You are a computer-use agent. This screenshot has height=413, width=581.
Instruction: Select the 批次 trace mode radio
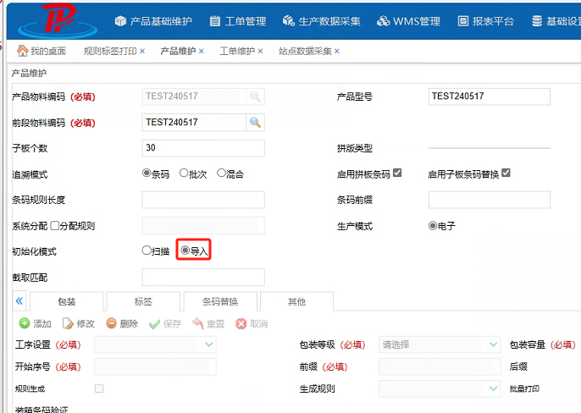184,173
